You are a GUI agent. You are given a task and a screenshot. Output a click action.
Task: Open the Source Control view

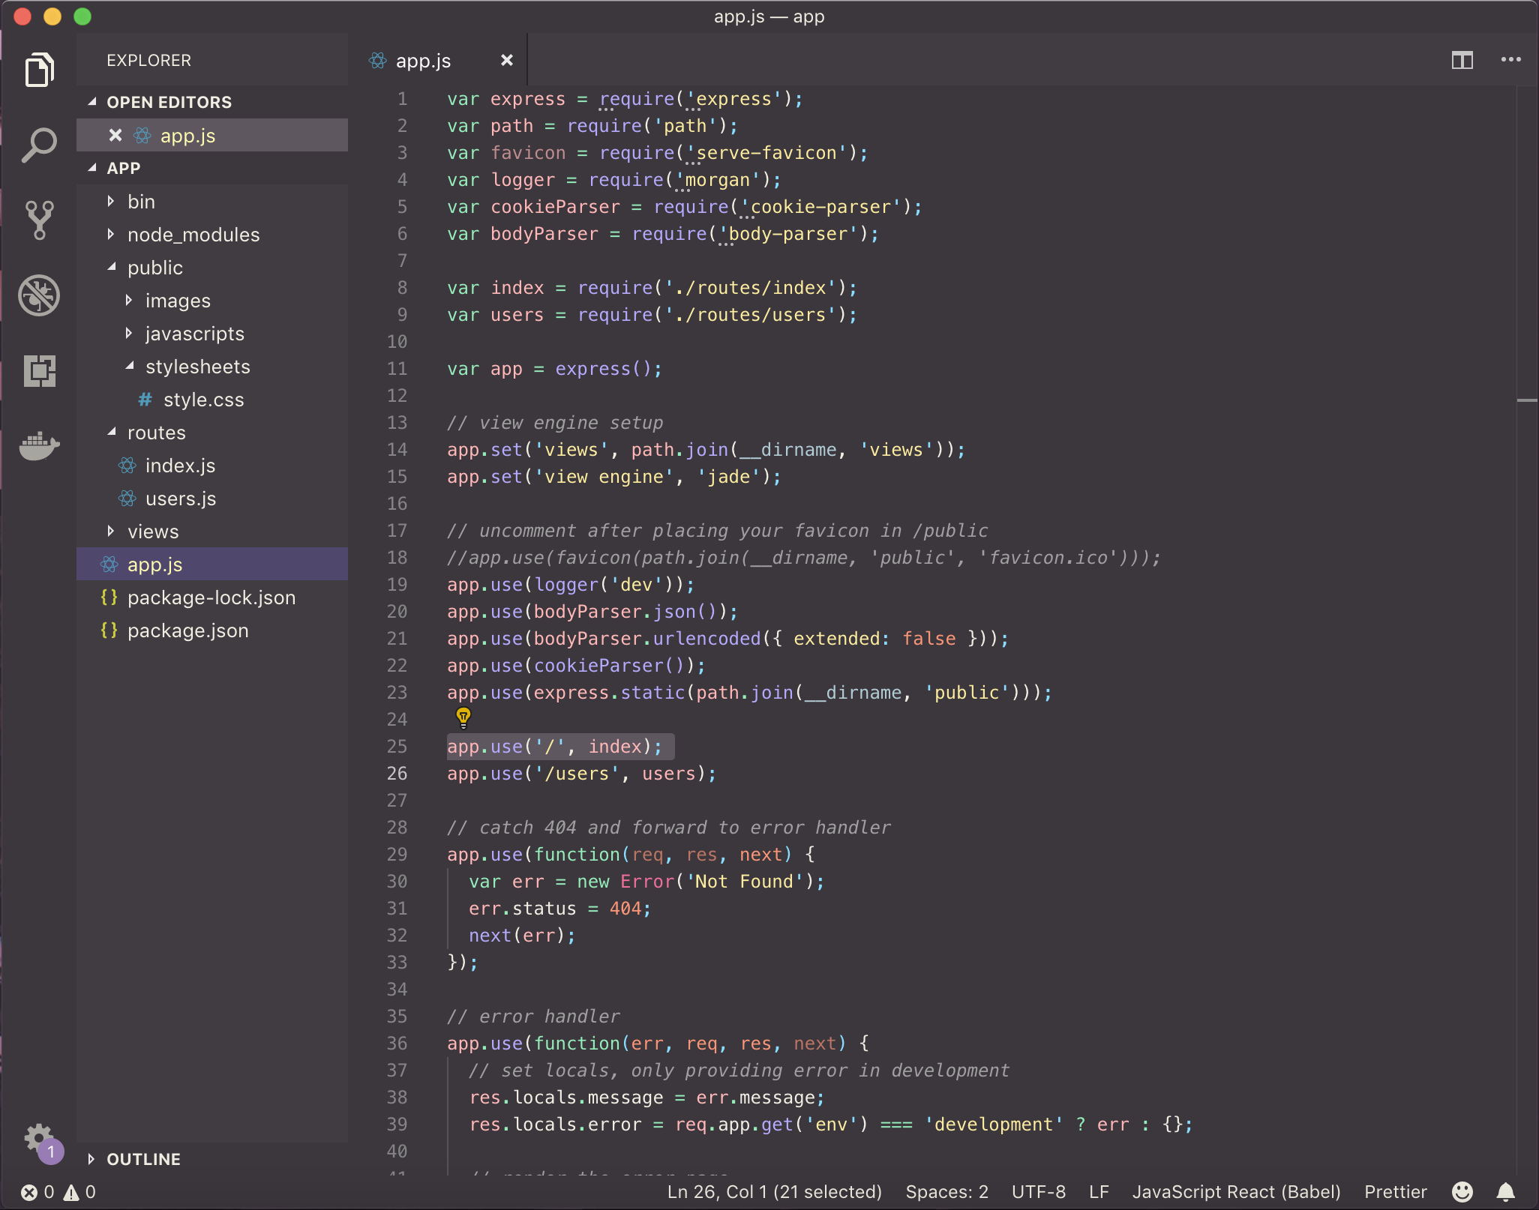(x=39, y=220)
